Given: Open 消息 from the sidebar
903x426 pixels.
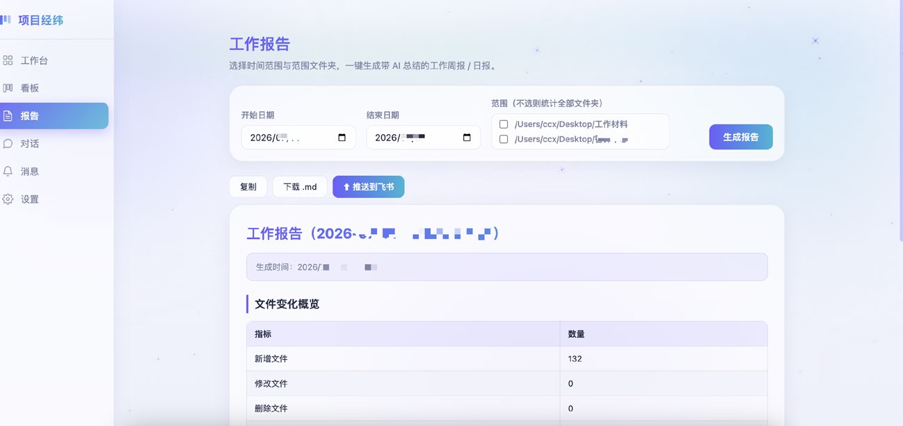Looking at the screenshot, I should (x=54, y=171).
